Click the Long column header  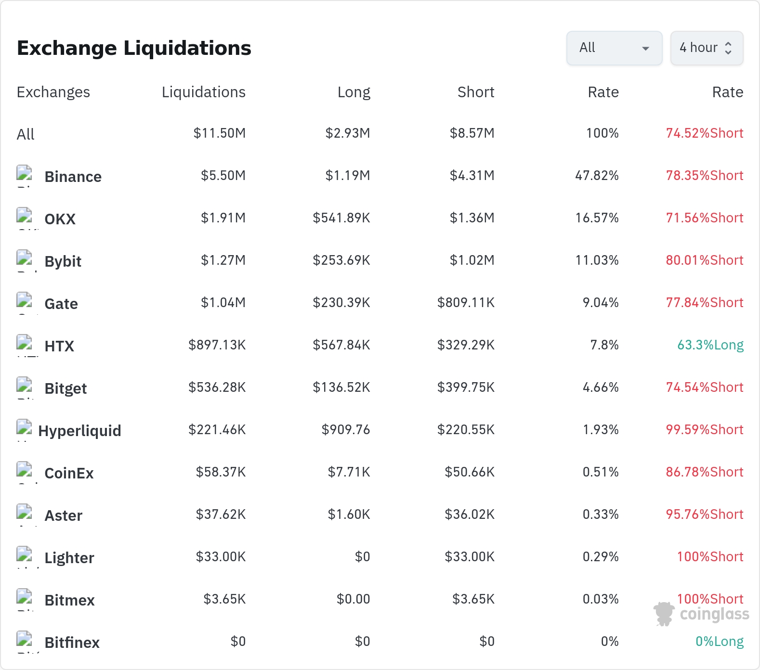pos(354,92)
